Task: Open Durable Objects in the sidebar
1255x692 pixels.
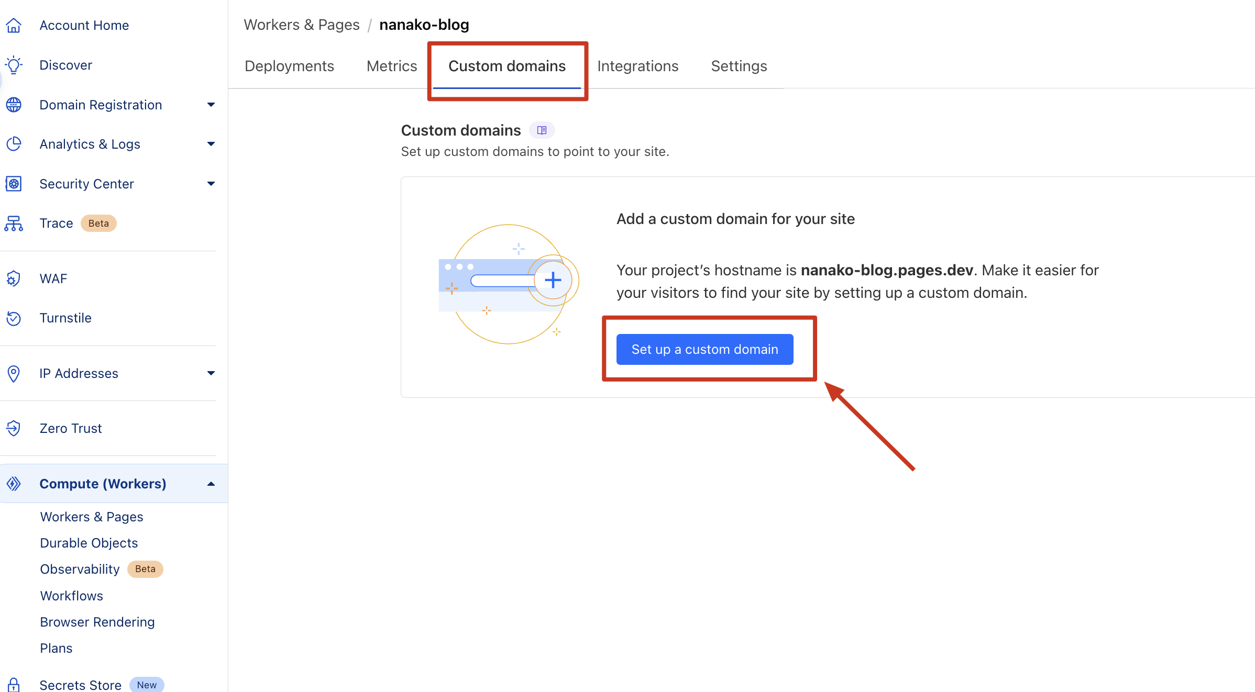Action: (x=89, y=543)
